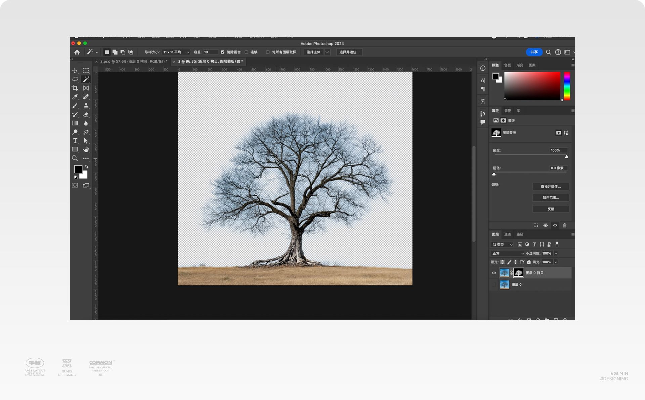Screen dimensions: 645x400
Task: Select the Eyedropper tool
Action: click(x=75, y=97)
